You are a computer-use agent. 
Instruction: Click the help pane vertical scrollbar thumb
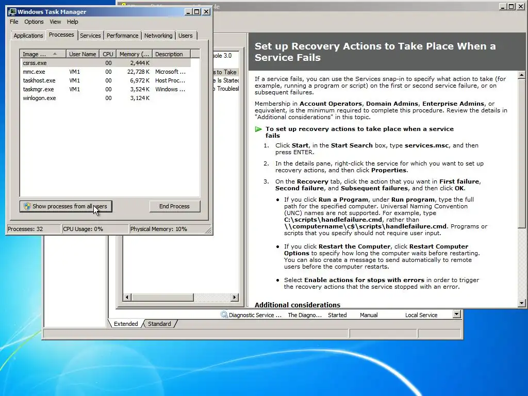521,154
